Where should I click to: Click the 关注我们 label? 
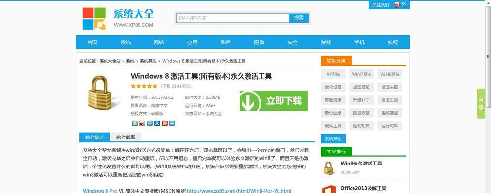point(381,5)
